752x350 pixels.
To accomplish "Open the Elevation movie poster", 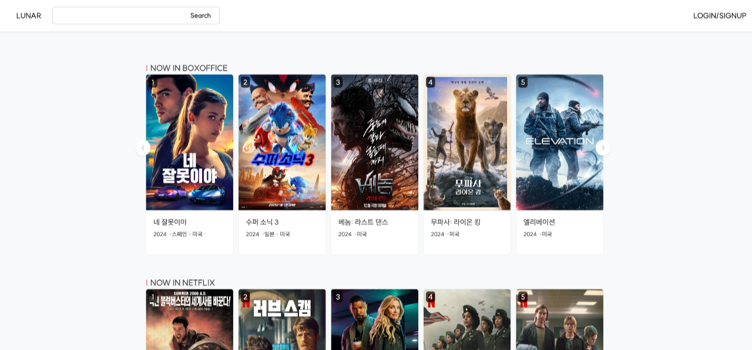I will tap(560, 142).
